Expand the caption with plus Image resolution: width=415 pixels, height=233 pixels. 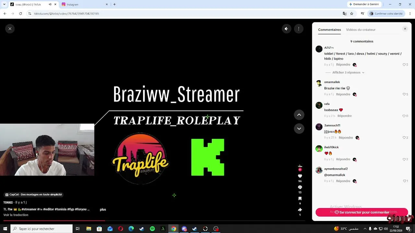[103, 209]
